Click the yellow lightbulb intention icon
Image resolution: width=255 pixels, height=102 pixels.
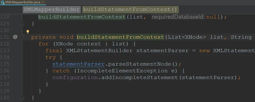[x=28, y=31]
